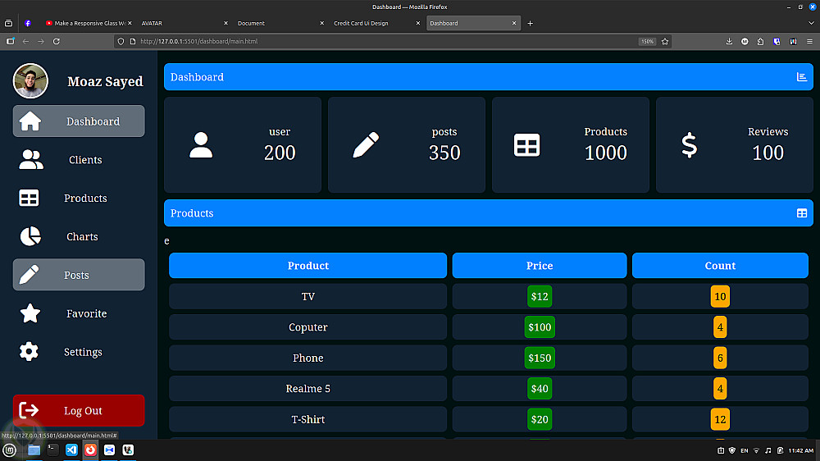The height and width of the screenshot is (461, 820).
Task: Click the Dashboard home icon in sidebar
Action: click(x=30, y=121)
